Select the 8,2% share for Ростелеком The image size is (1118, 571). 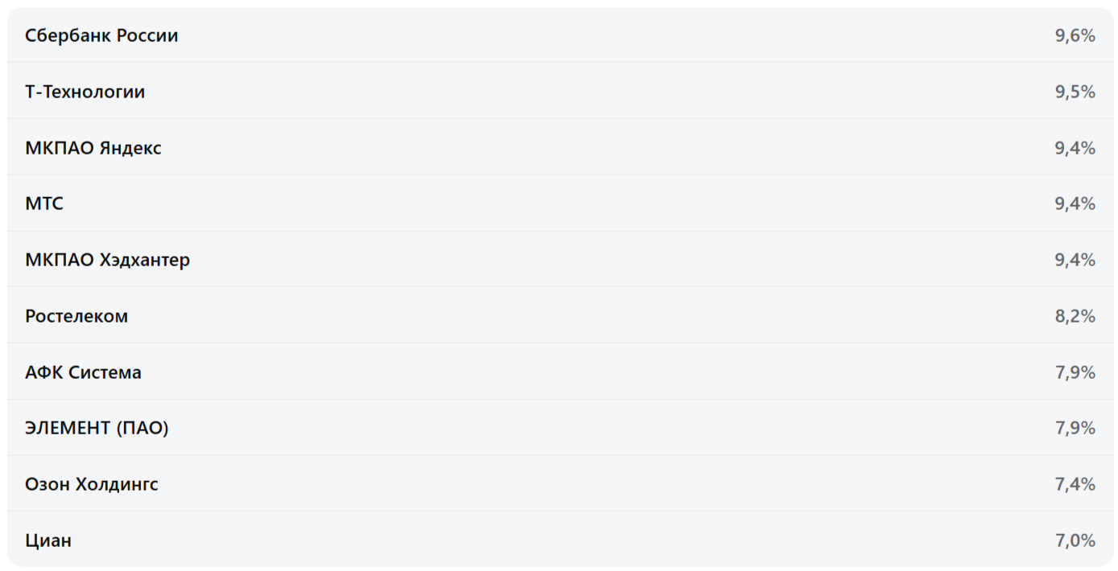pyautogui.click(x=1075, y=316)
